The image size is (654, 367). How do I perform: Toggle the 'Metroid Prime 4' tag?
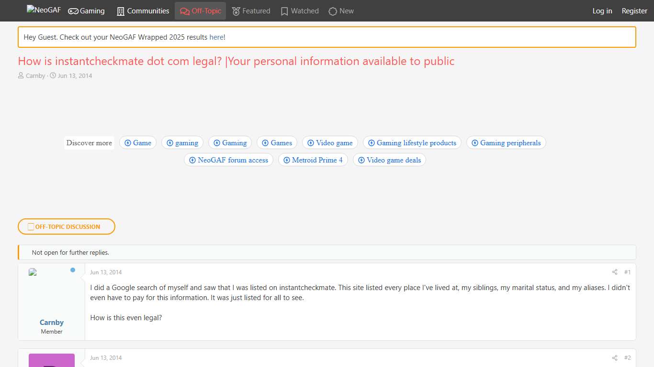pos(313,160)
